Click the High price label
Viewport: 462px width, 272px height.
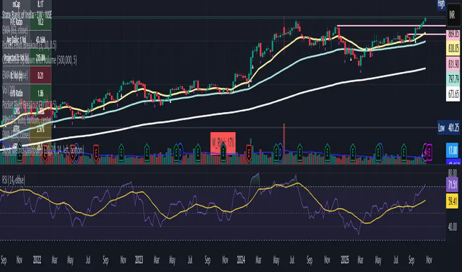pyautogui.click(x=441, y=4)
